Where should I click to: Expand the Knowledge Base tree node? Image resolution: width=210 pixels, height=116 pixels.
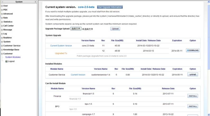point(2,50)
